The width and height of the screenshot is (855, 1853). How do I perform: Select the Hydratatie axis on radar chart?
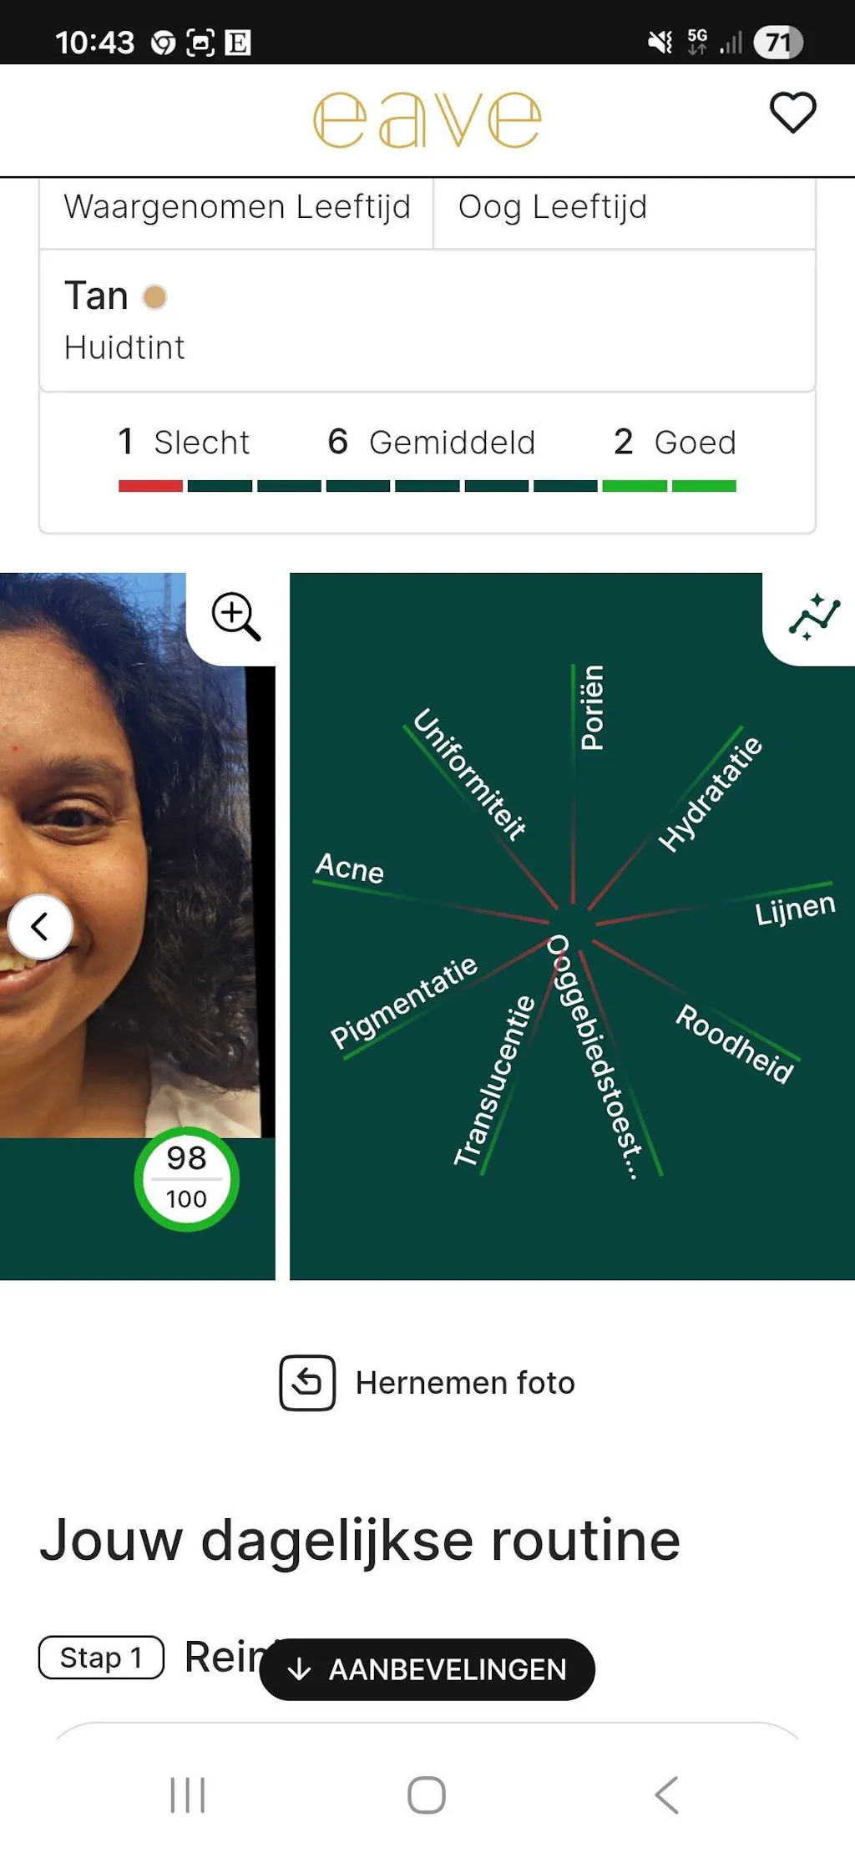710,793
